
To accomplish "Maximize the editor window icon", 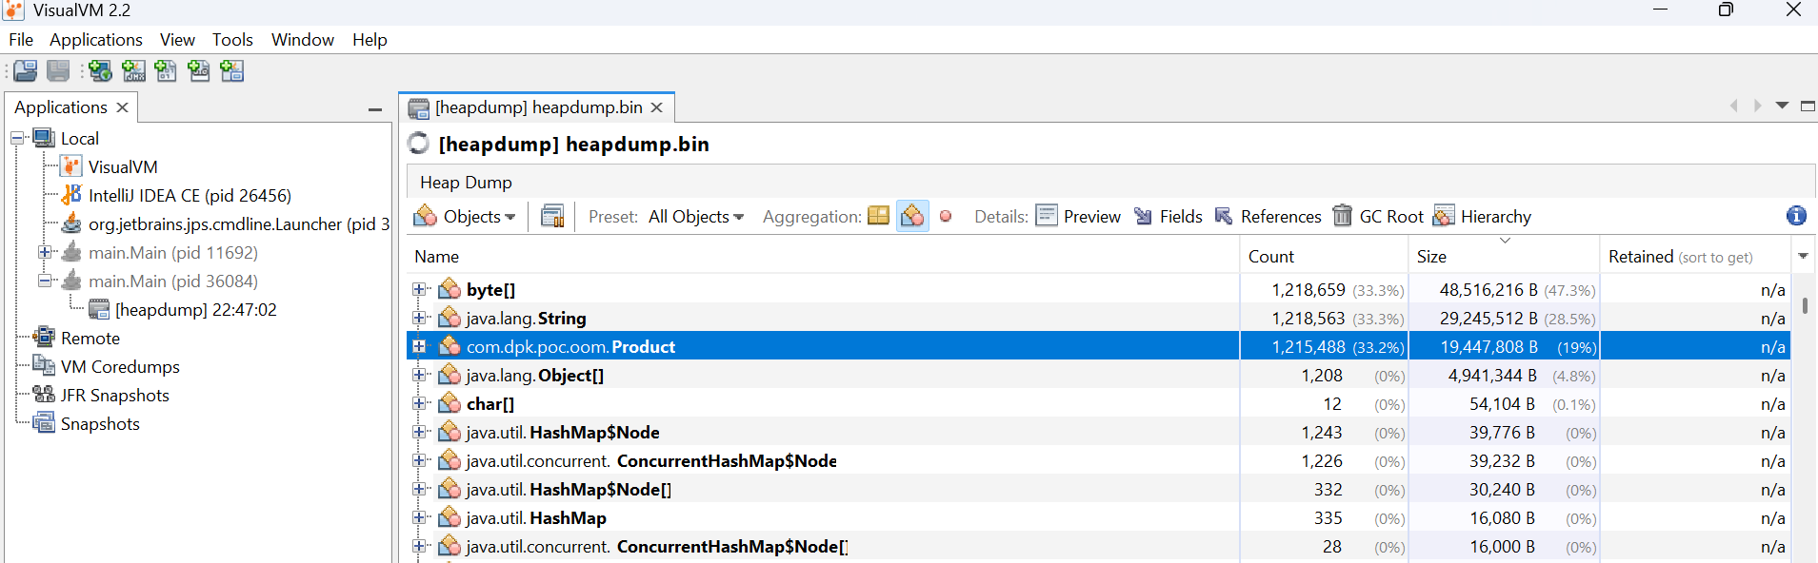I will 1807,107.
